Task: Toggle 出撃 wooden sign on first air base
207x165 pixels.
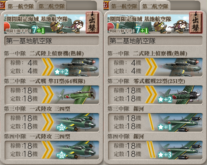Action: [92, 22]
